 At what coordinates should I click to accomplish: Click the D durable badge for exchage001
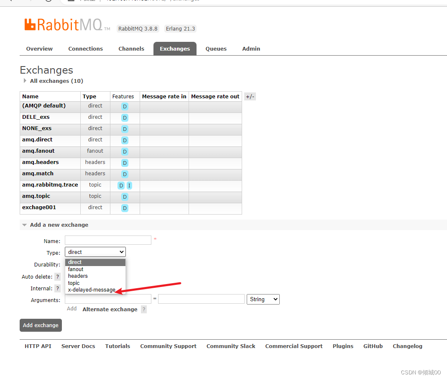(125, 208)
